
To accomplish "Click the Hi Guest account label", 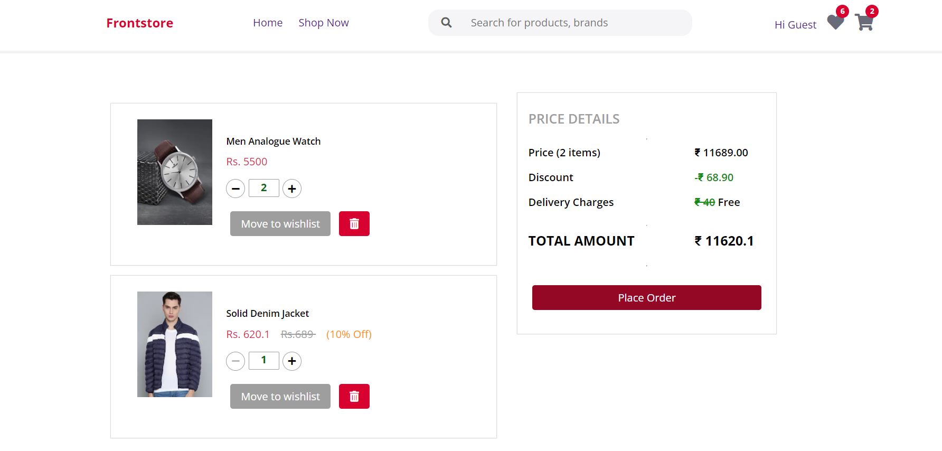I will click(795, 25).
